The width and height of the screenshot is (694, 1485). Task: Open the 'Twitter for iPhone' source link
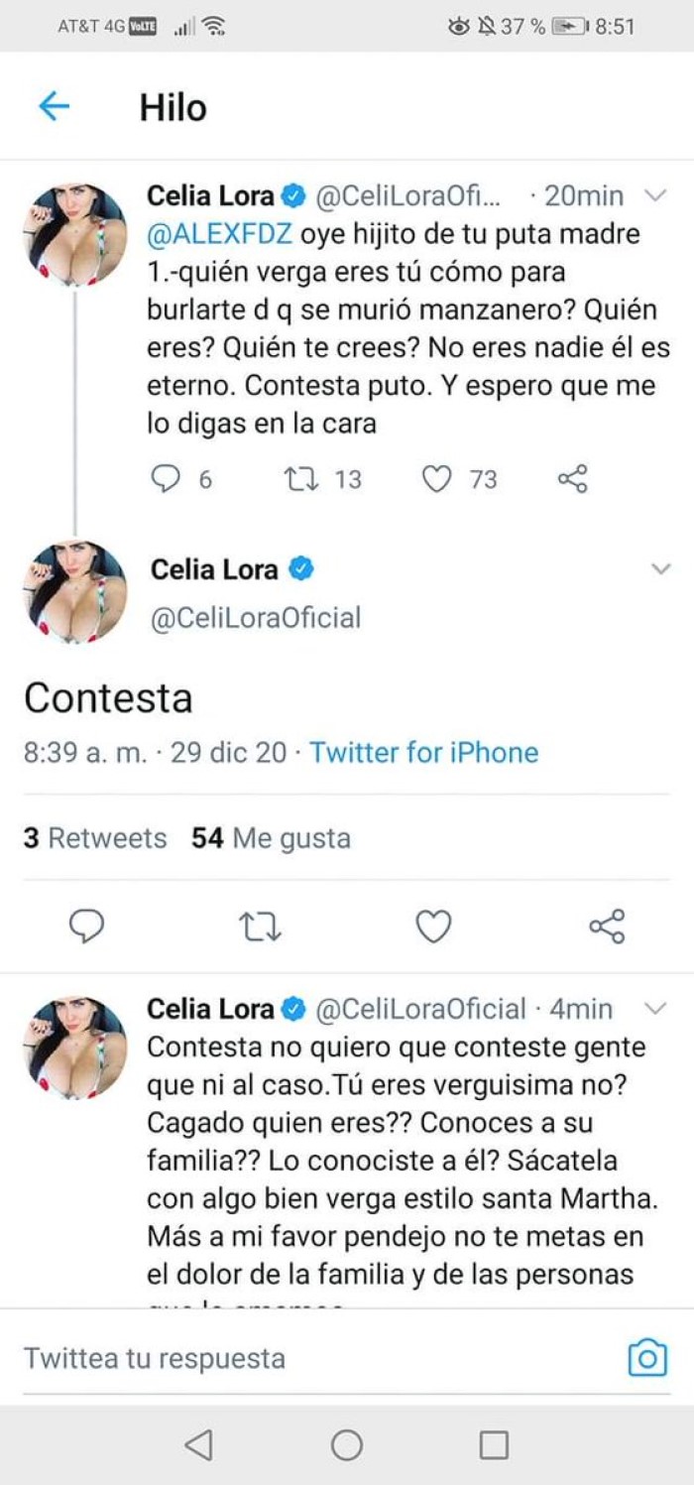(423, 752)
